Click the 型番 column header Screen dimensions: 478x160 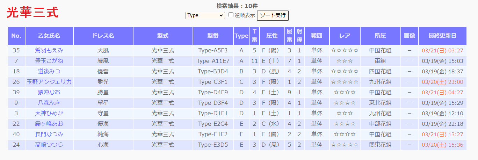click(x=213, y=36)
